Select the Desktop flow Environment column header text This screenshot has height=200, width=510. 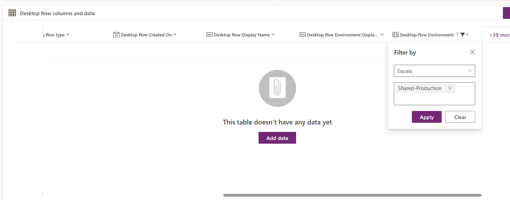427,35
